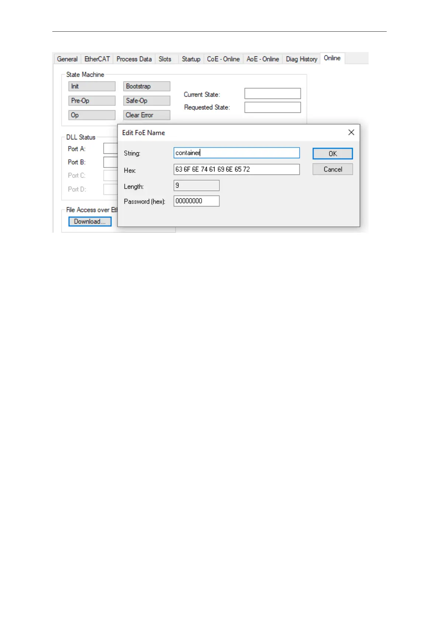Go to the Slots tab
This screenshot has width=439, height=621.
coord(165,59)
